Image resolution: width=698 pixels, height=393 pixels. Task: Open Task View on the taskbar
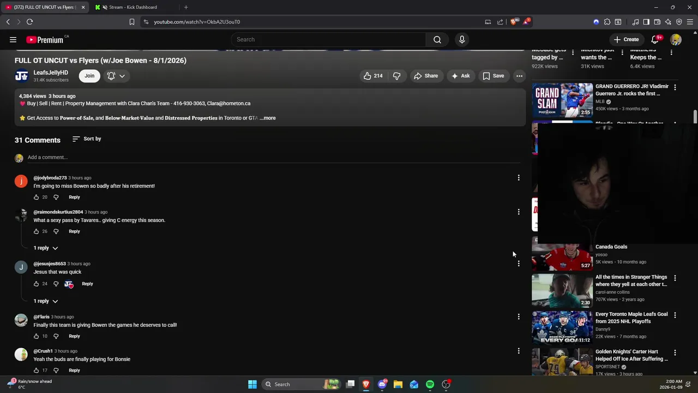(351, 384)
